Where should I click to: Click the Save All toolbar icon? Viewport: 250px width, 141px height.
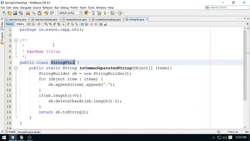tap(21, 13)
